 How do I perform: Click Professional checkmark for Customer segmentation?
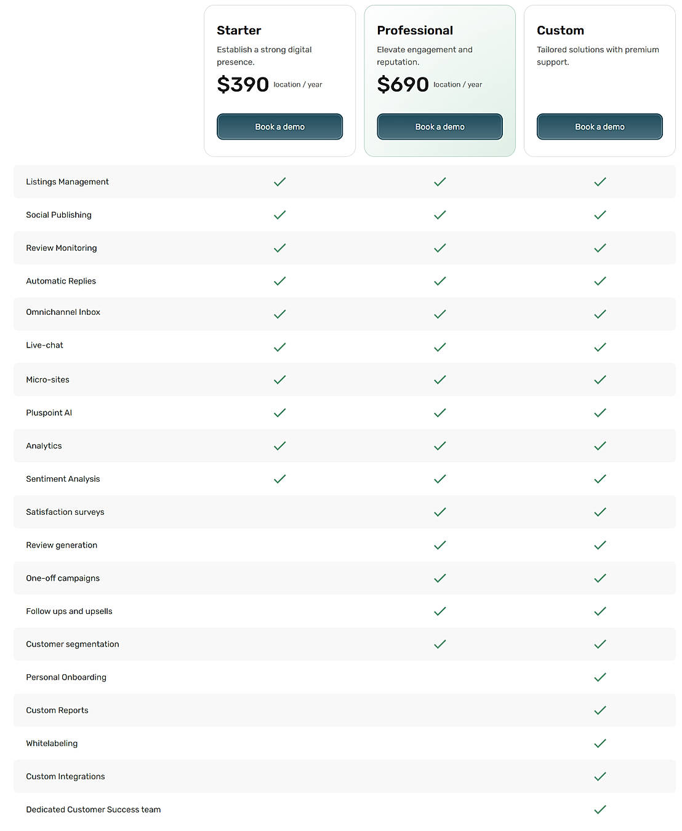coord(439,645)
